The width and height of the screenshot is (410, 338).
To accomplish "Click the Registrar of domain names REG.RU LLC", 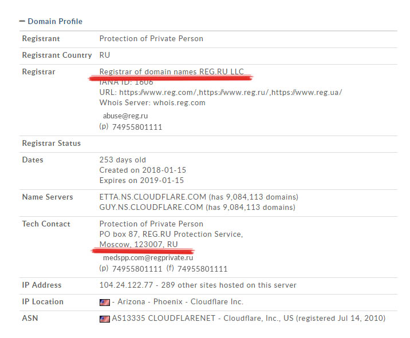I will (171, 71).
